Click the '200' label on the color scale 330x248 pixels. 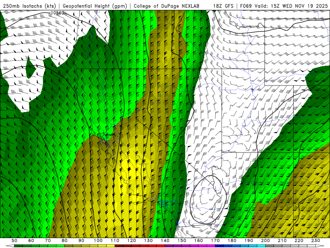point(265,241)
